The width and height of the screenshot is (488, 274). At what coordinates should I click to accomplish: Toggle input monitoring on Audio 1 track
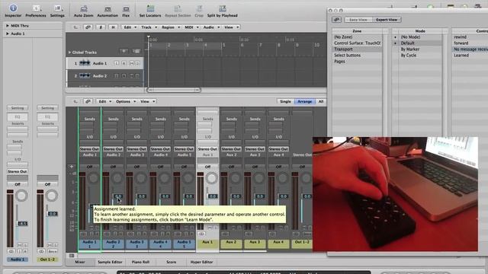[x=117, y=63]
